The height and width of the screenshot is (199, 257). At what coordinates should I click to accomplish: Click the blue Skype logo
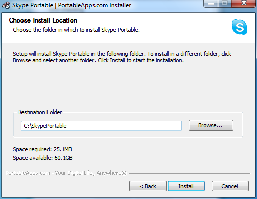240,27
